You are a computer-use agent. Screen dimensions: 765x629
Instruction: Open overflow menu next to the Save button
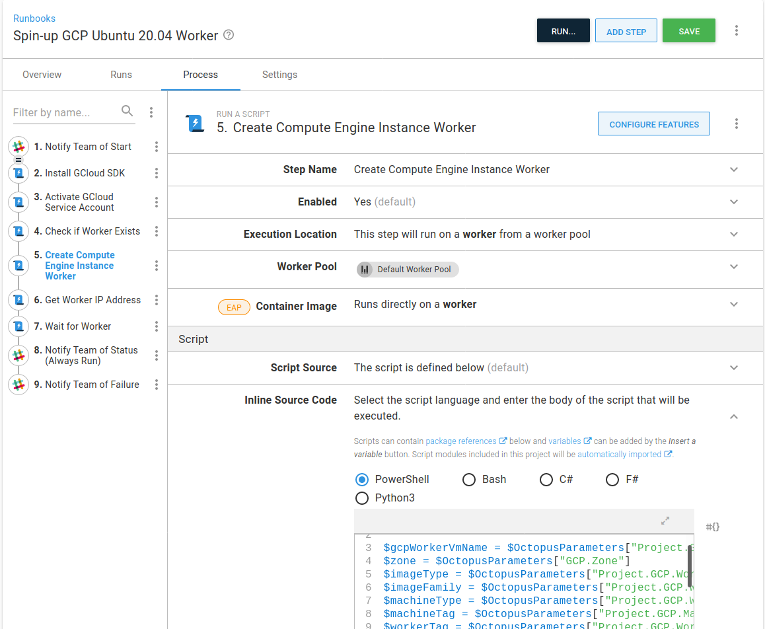pos(737,31)
